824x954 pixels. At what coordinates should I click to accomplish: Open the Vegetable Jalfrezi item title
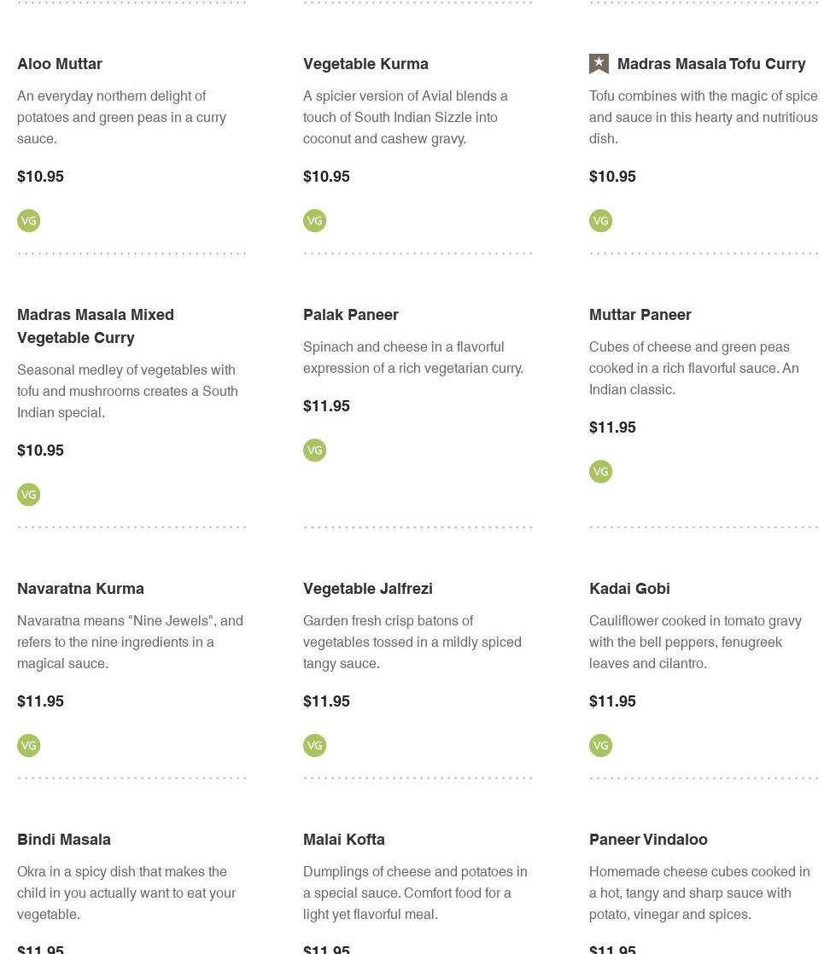pos(368,589)
